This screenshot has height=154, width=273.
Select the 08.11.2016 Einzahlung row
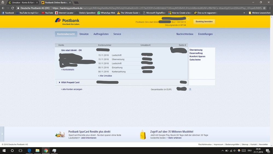(125, 68)
